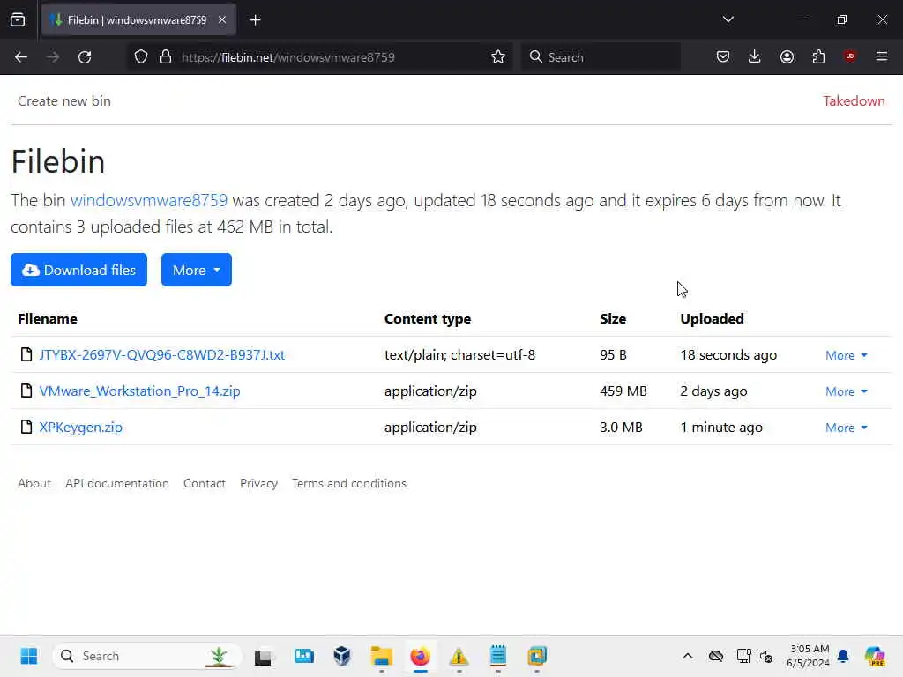
Task: Click the 'text/plain; charset=utf-8' content type
Action: pos(459,354)
